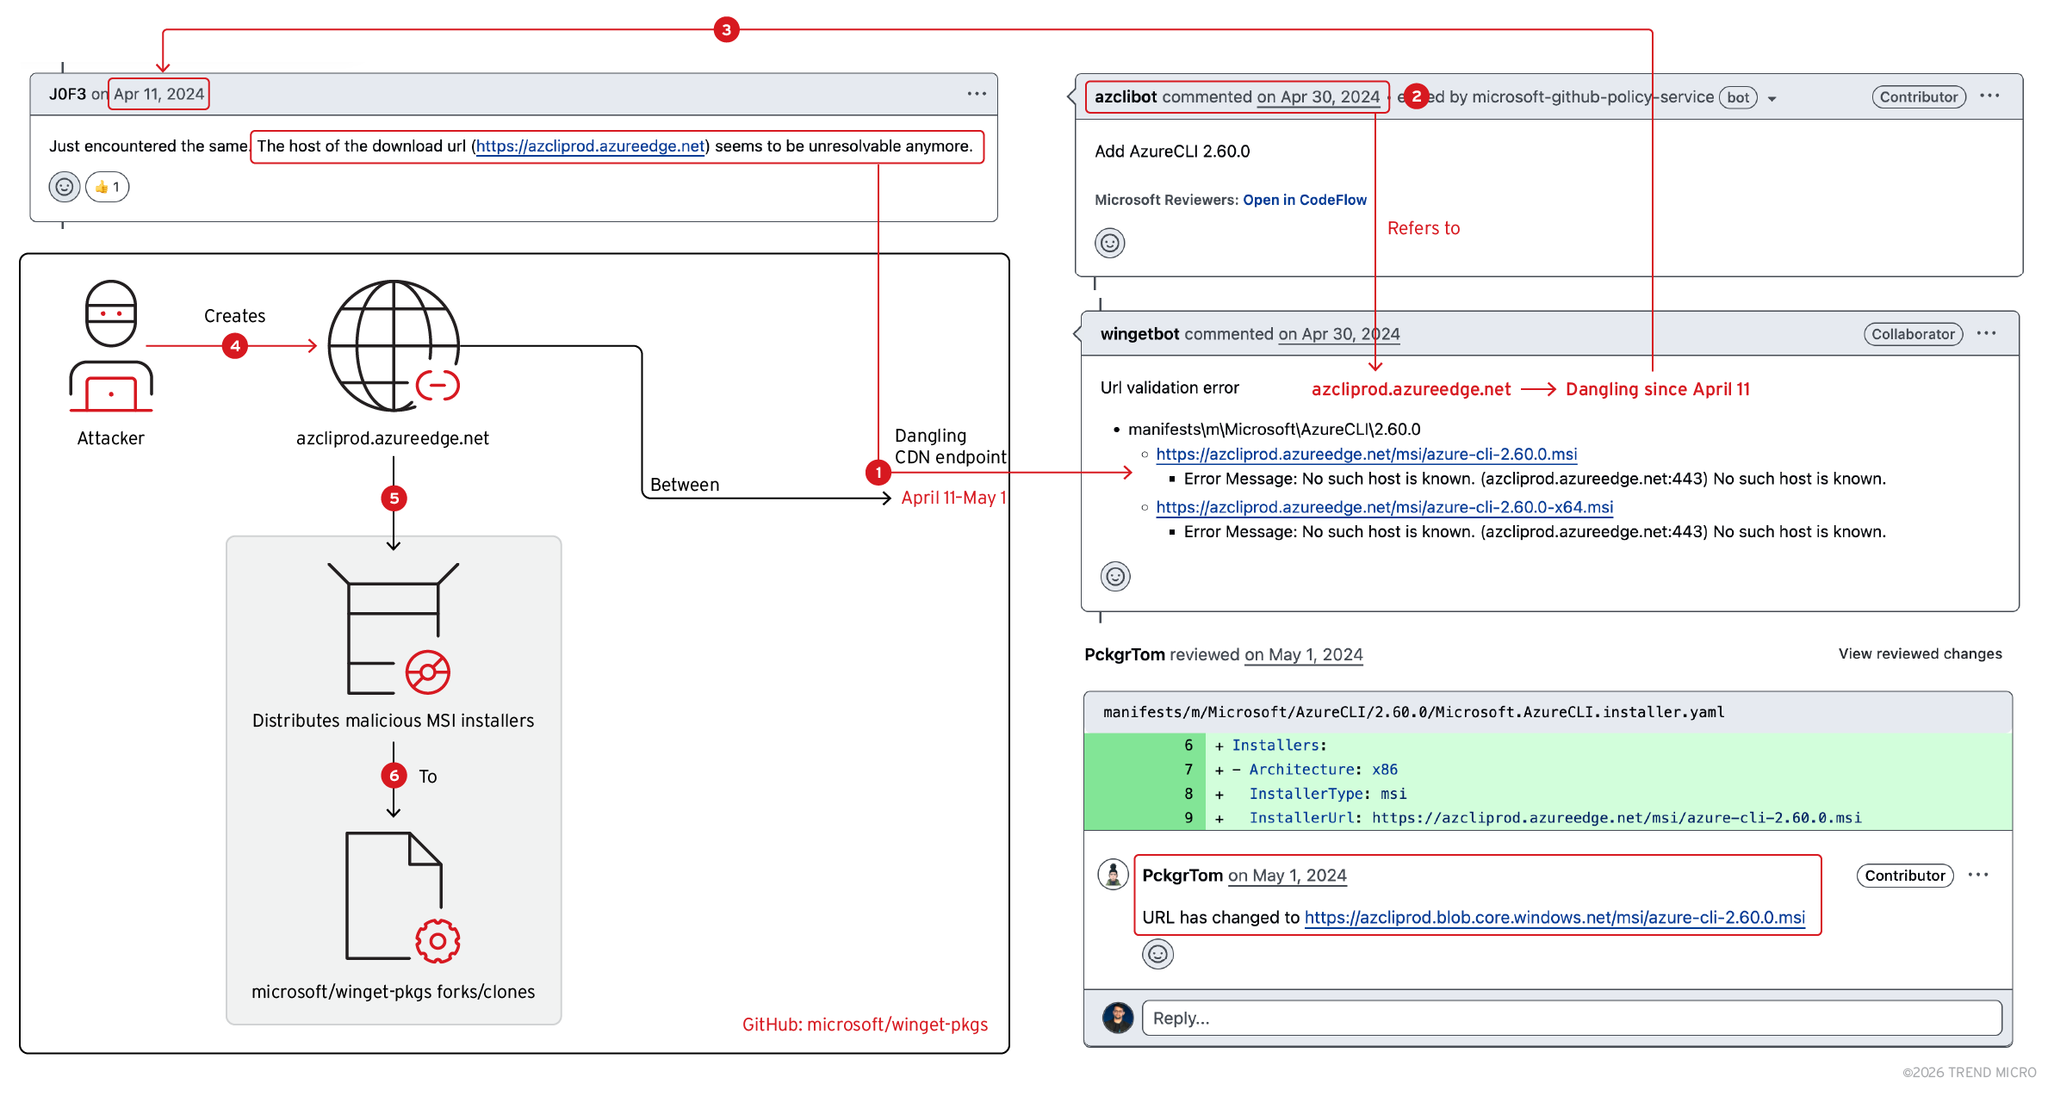Image resolution: width=2054 pixels, height=1096 pixels.
Task: Open the options menu on PckgrTom's review comment
Action: (1978, 876)
